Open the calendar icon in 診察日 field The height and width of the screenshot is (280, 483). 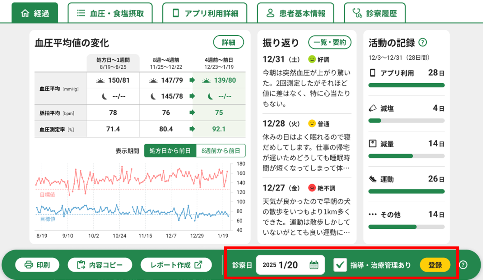pyautogui.click(x=314, y=265)
